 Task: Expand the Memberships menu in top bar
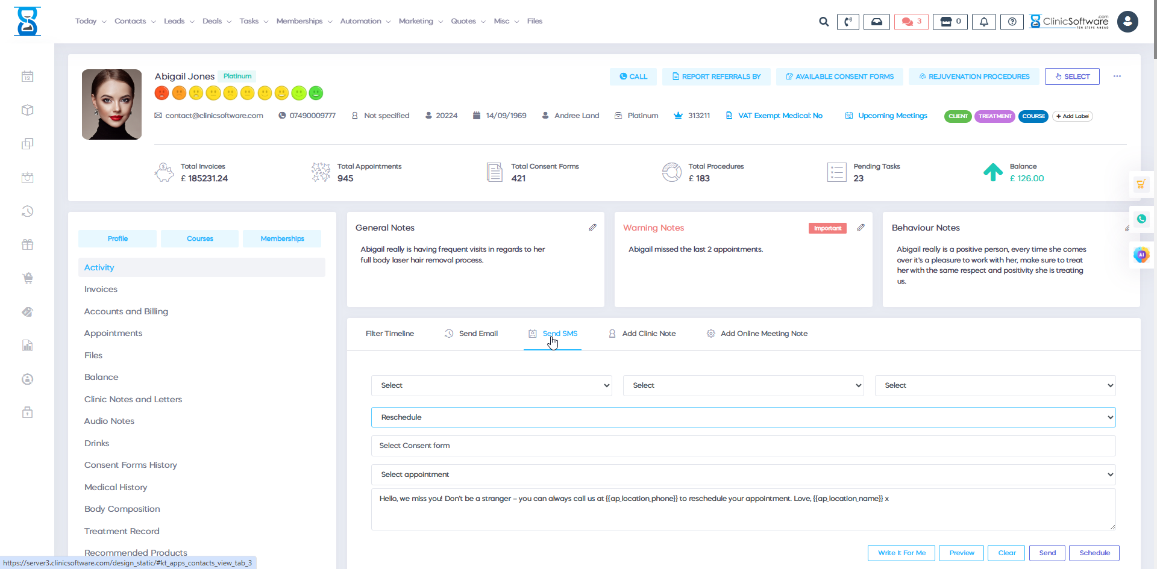[304, 21]
